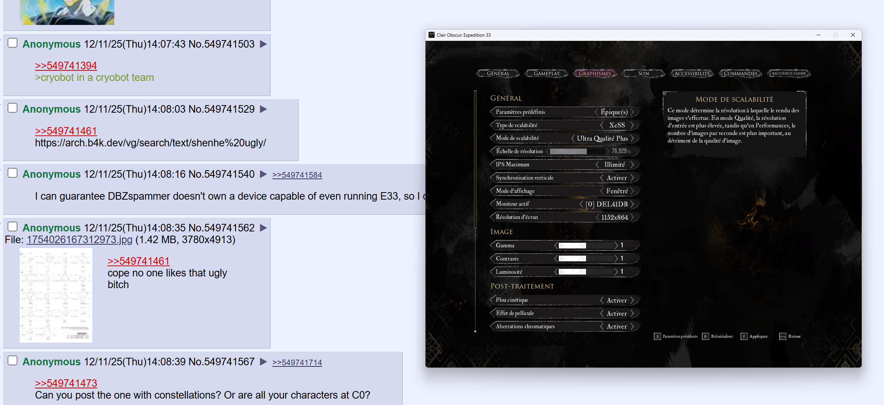
Task: Click next arrow for Type de scalabilité
Action: 632,125
